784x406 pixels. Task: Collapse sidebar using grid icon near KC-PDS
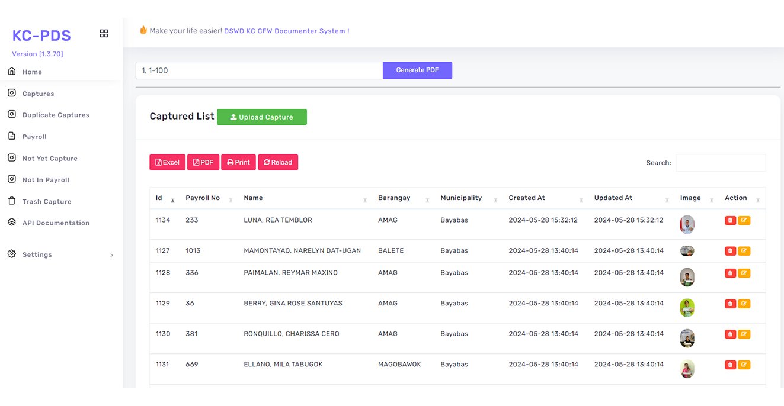pos(104,33)
